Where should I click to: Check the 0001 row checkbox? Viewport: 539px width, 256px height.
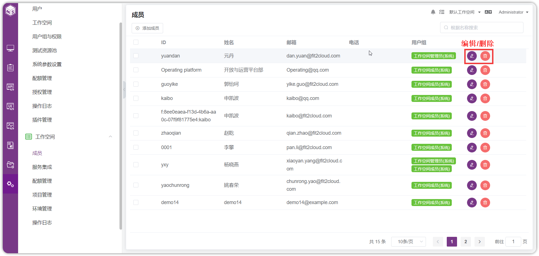[x=136, y=147]
